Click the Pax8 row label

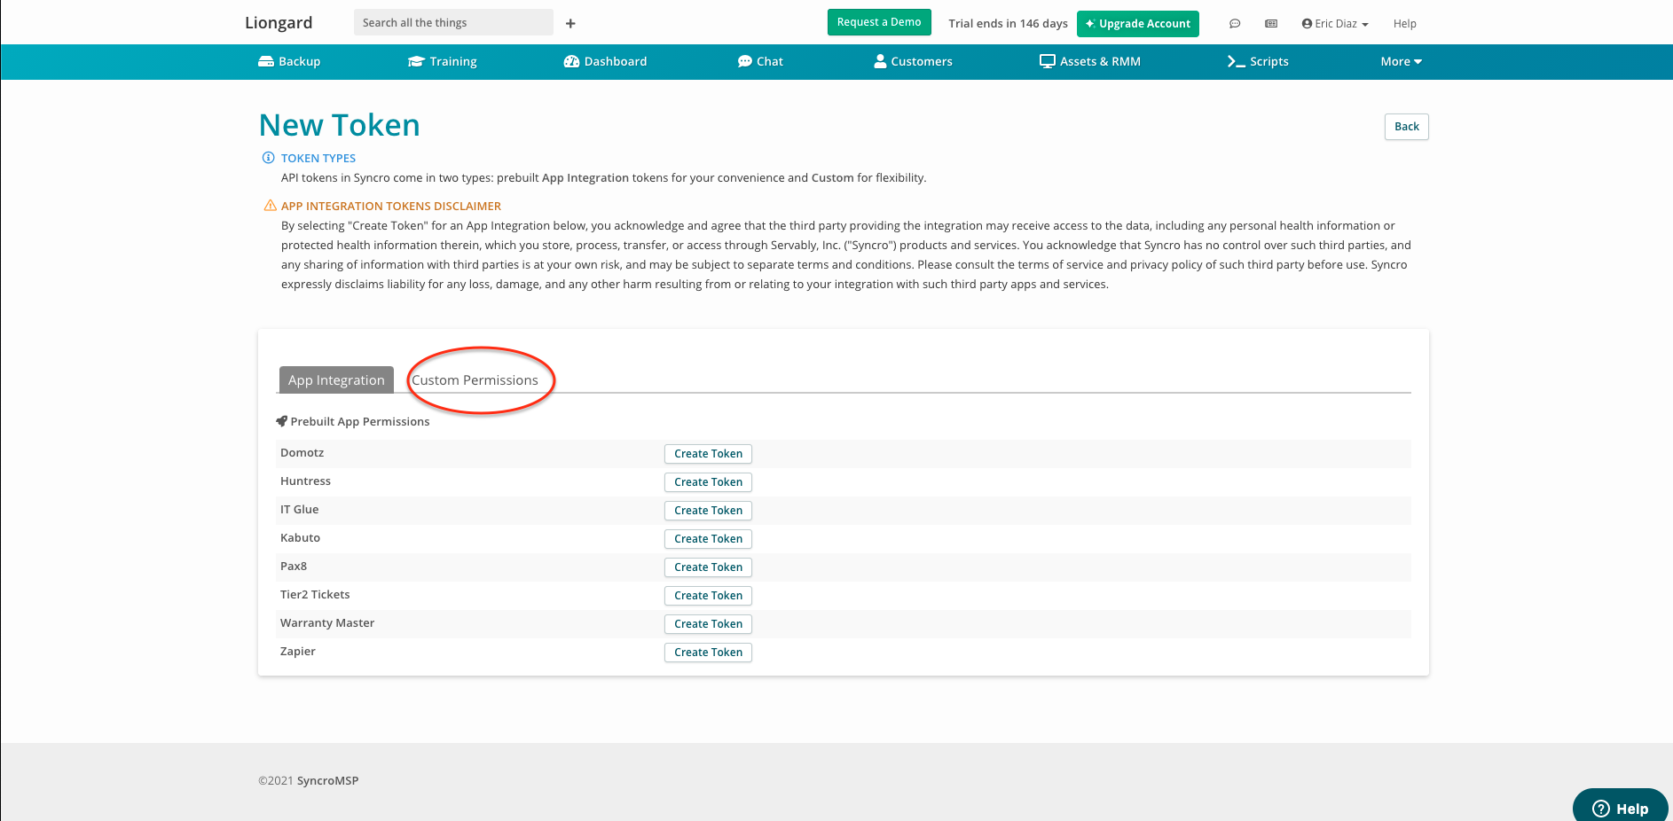click(294, 567)
